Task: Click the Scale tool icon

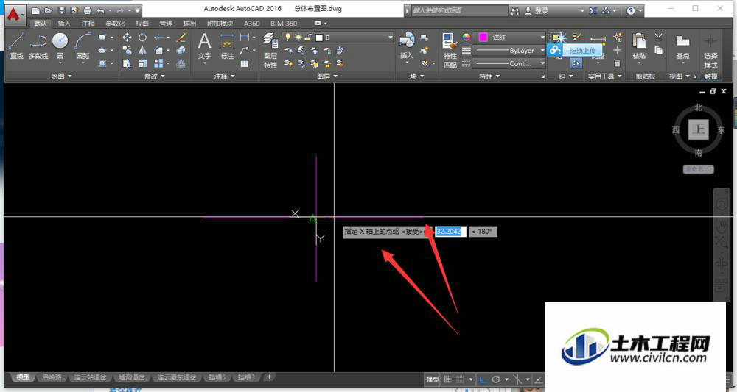Action: (x=142, y=63)
